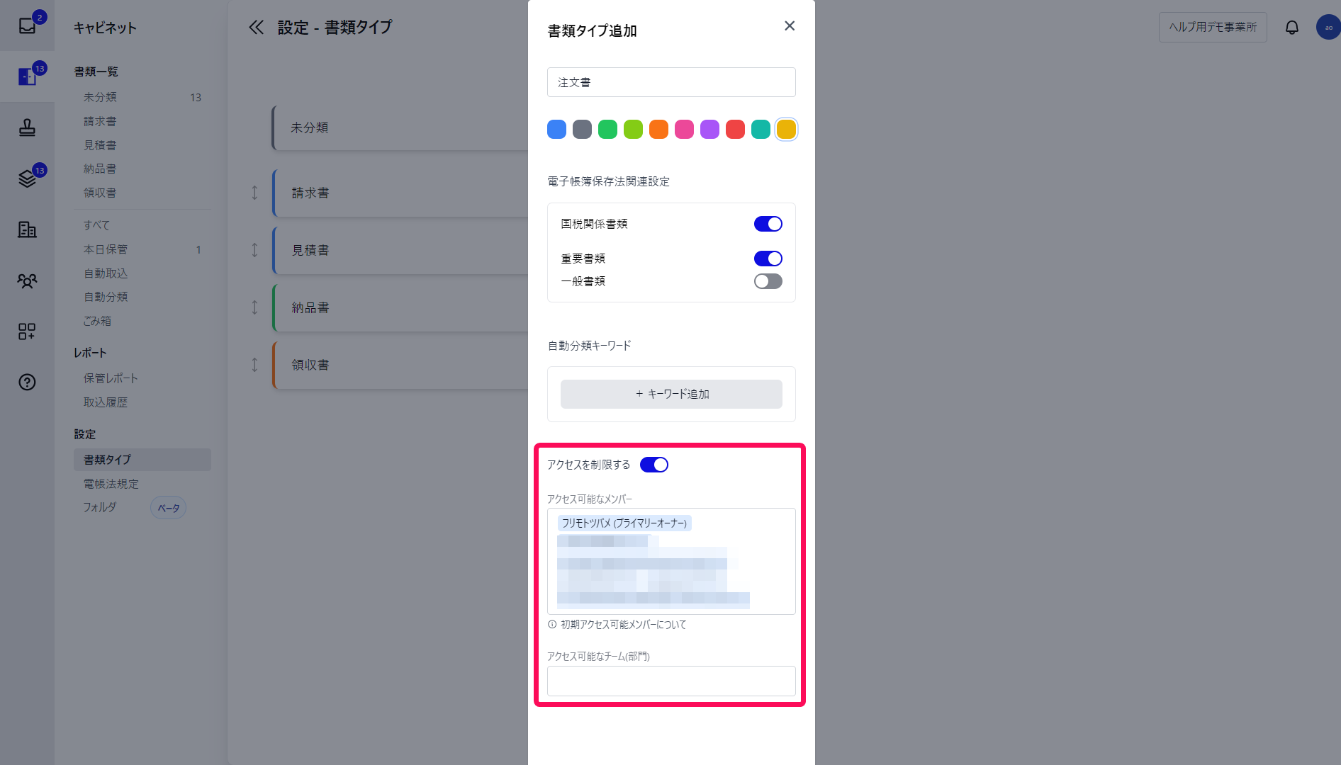1341x765 pixels.
Task: Pick the green color swatch
Action: (x=607, y=130)
